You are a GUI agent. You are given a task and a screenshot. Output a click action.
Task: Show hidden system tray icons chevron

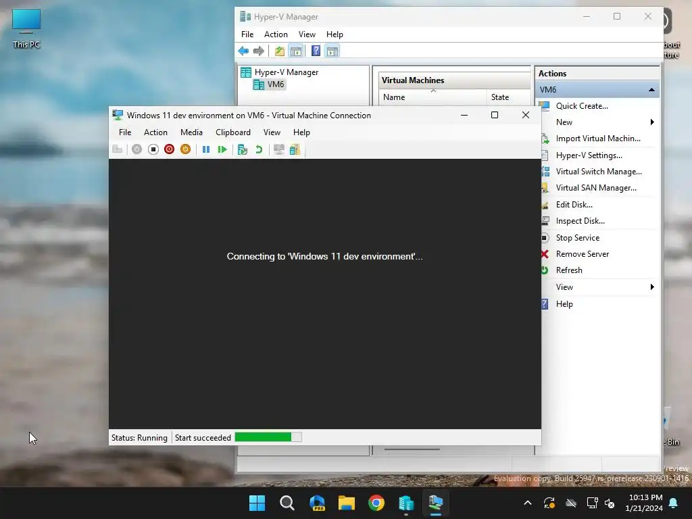pyautogui.click(x=528, y=503)
